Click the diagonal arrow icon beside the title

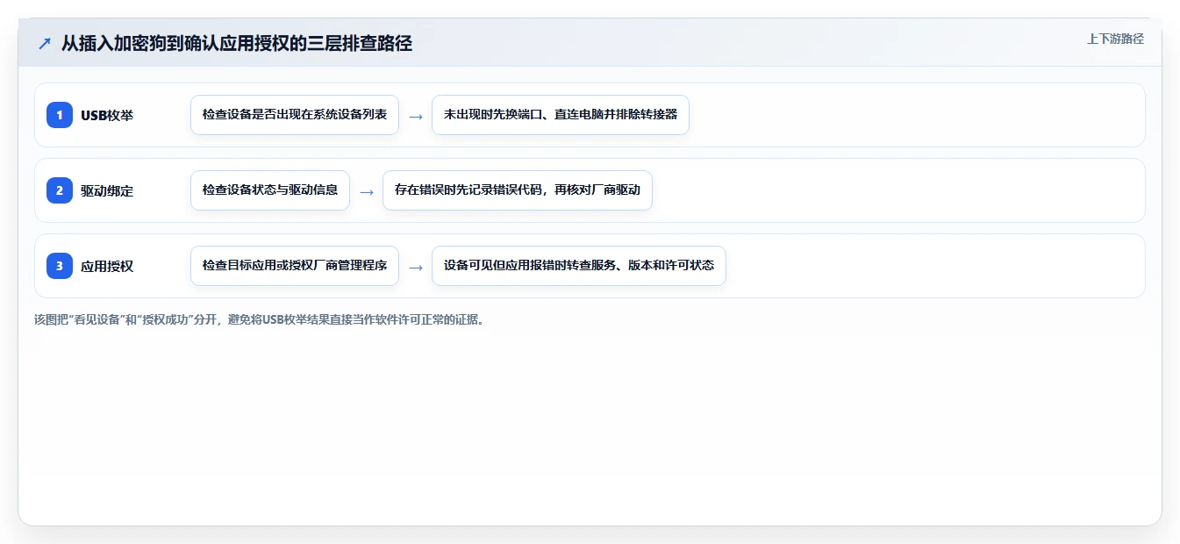click(x=45, y=43)
